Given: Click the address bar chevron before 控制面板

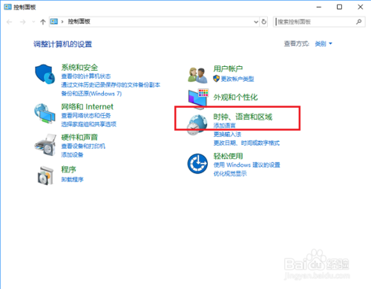Looking at the screenshot, I should 62,22.
